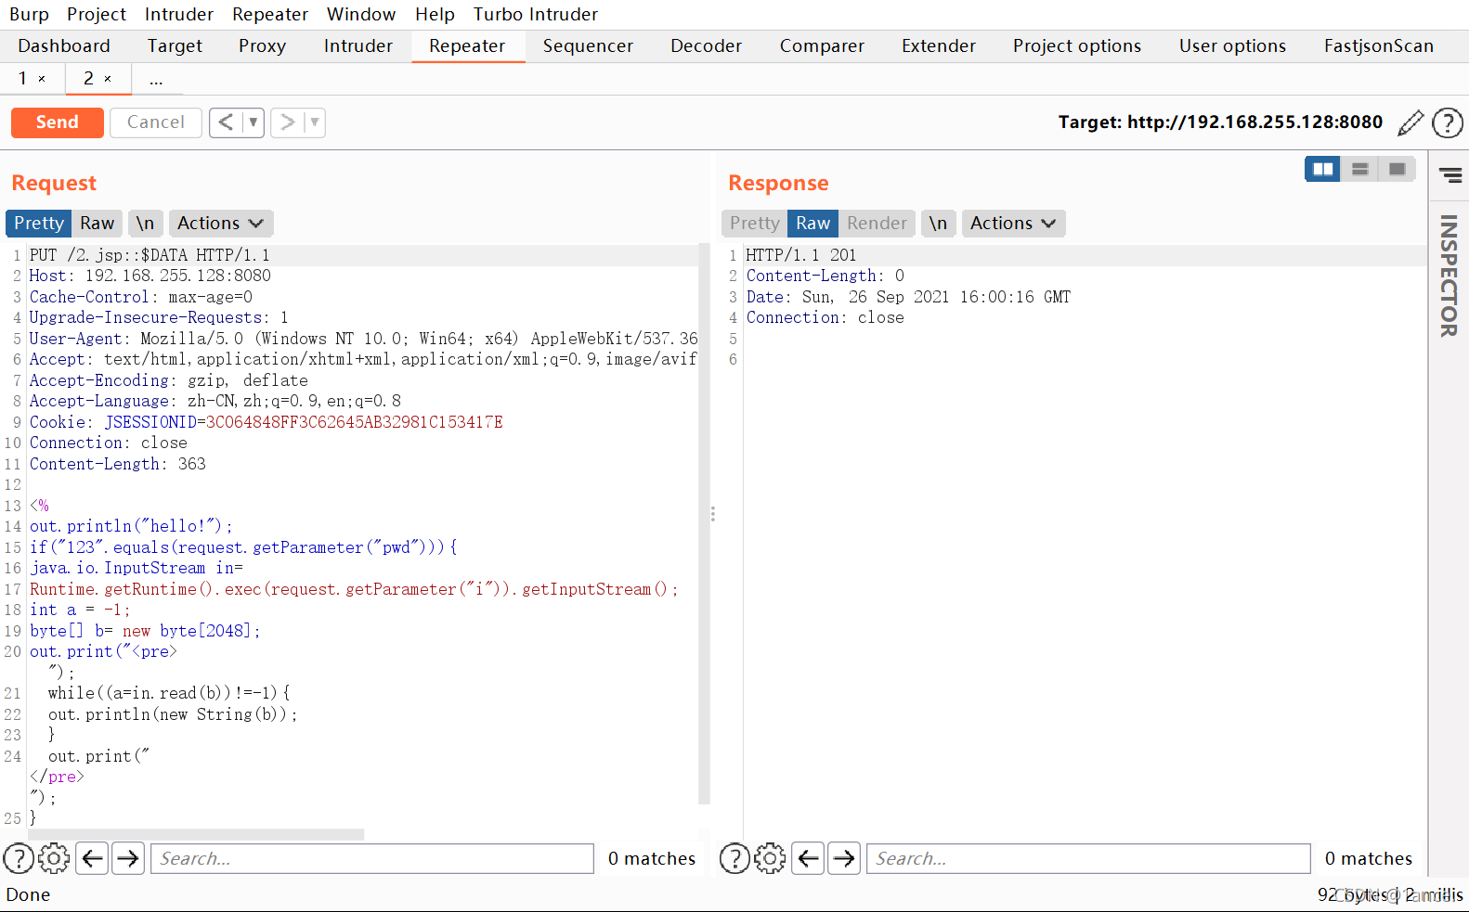
Task: Expand the request Actions dropdown
Action: coord(221,224)
